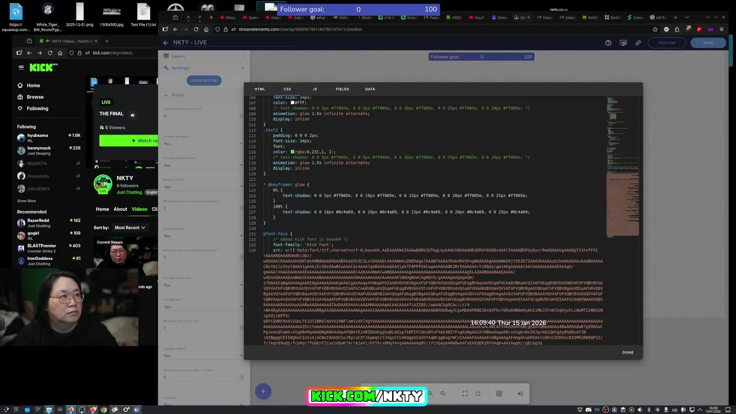Open bennymack channel in Following list
Viewport: 736px width, 414px height.
(49, 150)
